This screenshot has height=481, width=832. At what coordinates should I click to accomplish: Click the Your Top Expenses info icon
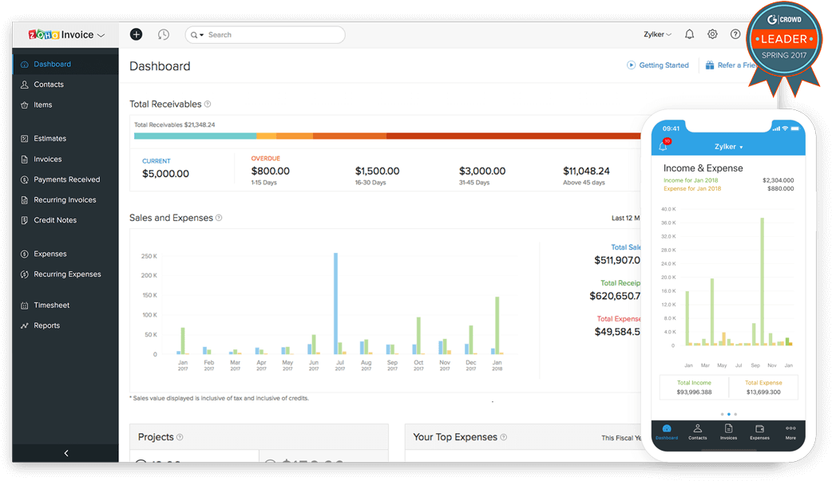504,437
